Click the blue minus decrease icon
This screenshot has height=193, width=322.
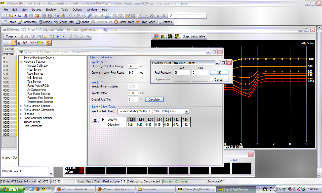pos(63,36)
